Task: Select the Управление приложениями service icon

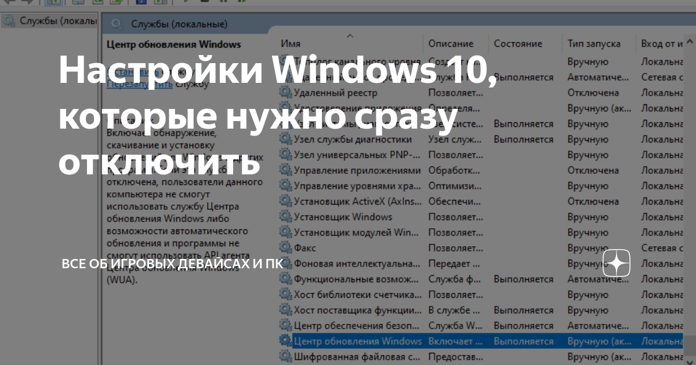Action: (x=285, y=171)
